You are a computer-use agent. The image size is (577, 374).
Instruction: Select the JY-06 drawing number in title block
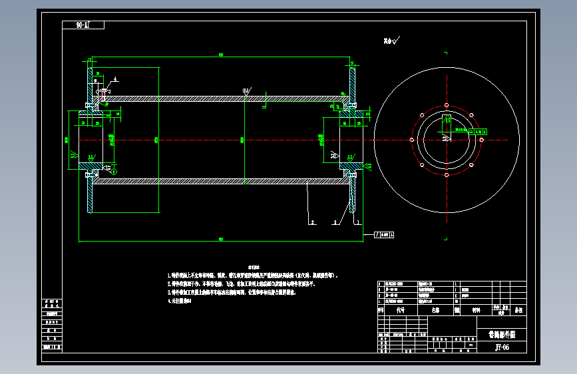502,347
